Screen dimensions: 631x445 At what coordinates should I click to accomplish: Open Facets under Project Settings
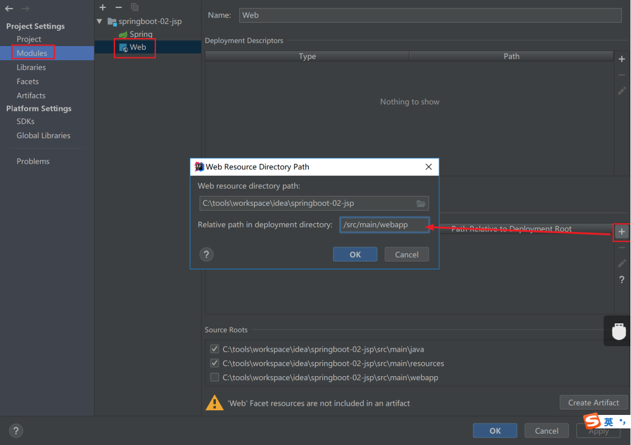pyautogui.click(x=27, y=81)
